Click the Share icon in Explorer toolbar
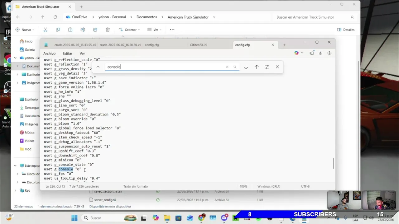The height and width of the screenshot is (224, 399). pos(95,30)
